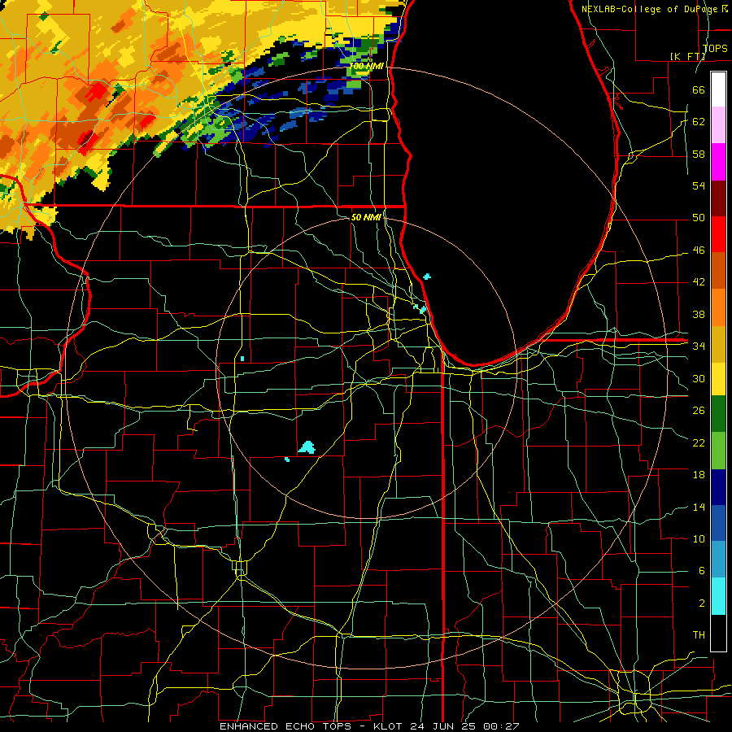732x732 pixels.
Task: Click the 10 legend scale value
Action: [699, 538]
